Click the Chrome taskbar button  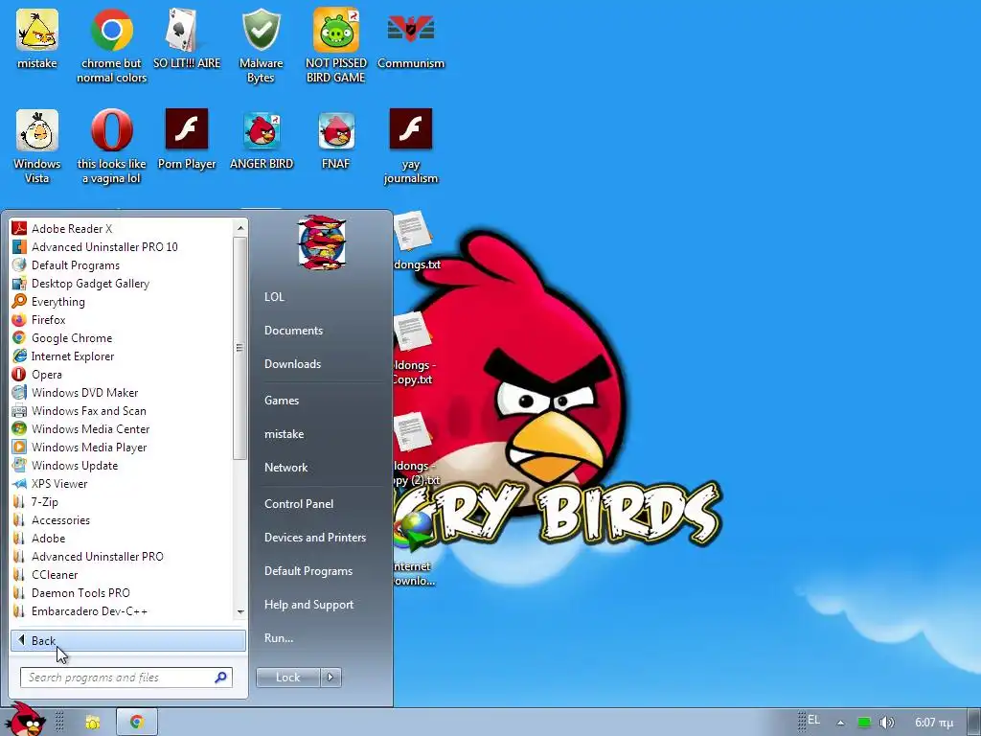pyautogui.click(x=136, y=723)
